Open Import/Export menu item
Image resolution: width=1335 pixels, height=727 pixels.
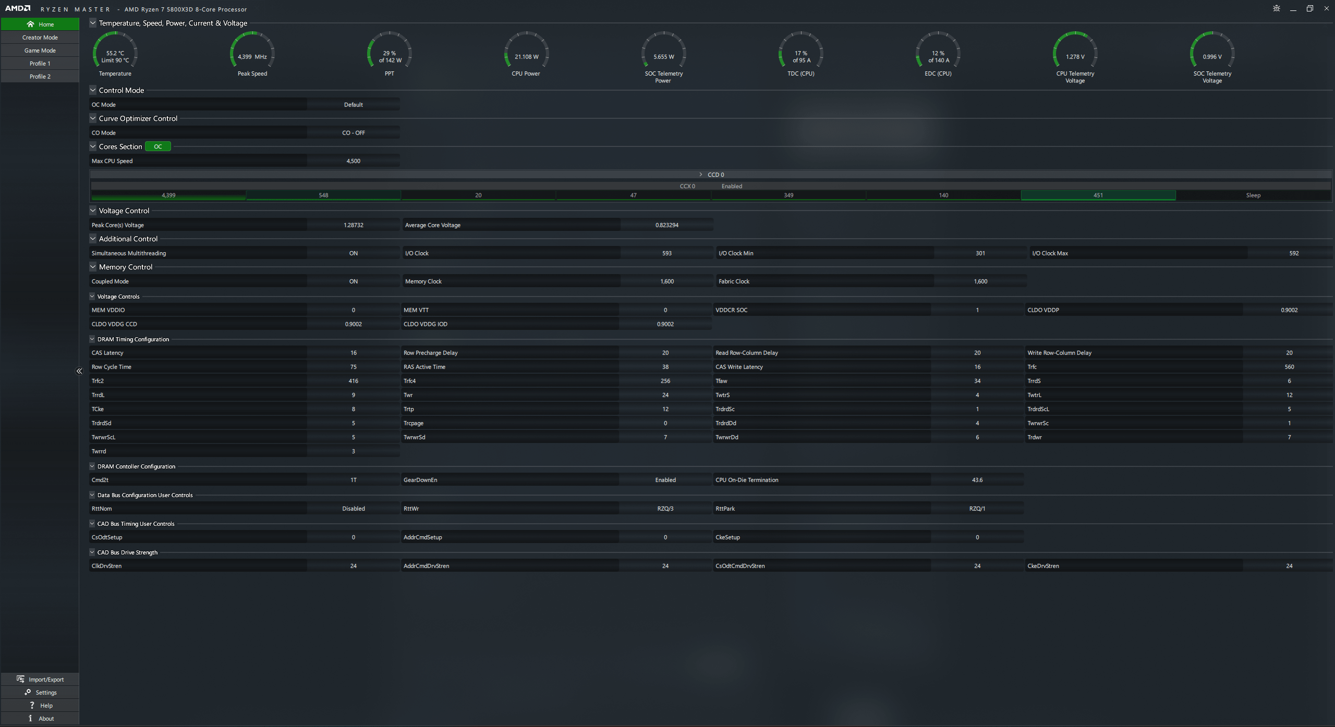[40, 679]
